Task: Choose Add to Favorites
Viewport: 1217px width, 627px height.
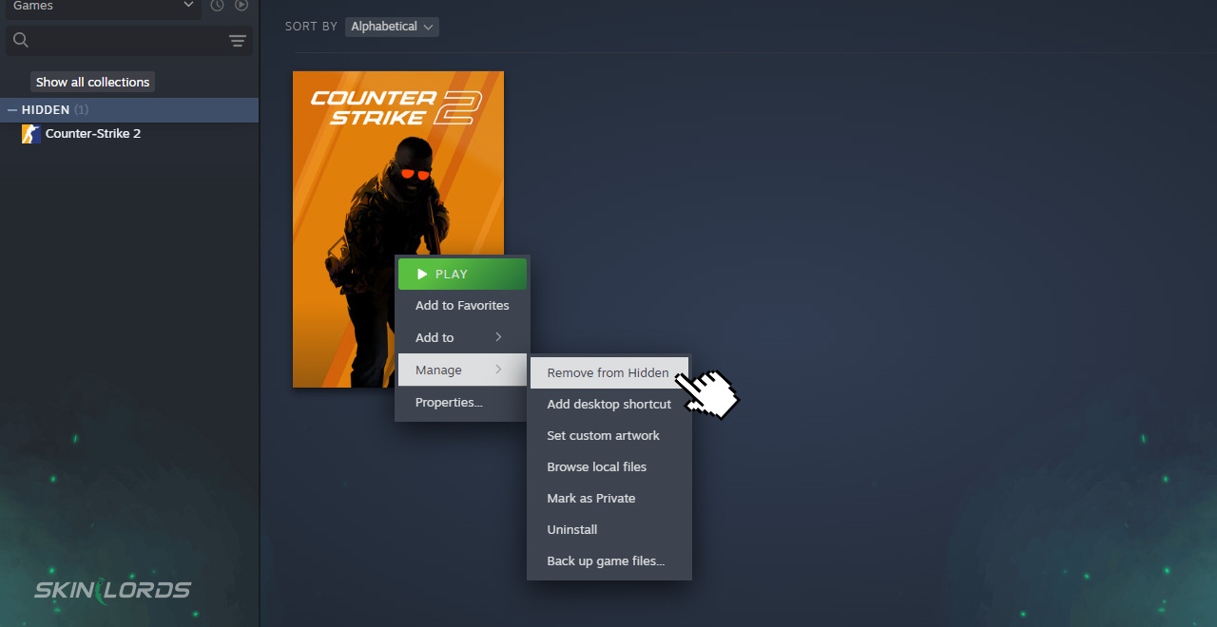Action: click(462, 305)
